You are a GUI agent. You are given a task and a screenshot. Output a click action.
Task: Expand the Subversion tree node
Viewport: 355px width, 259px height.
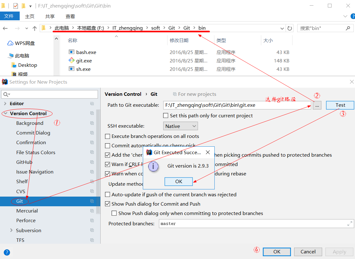point(11,230)
